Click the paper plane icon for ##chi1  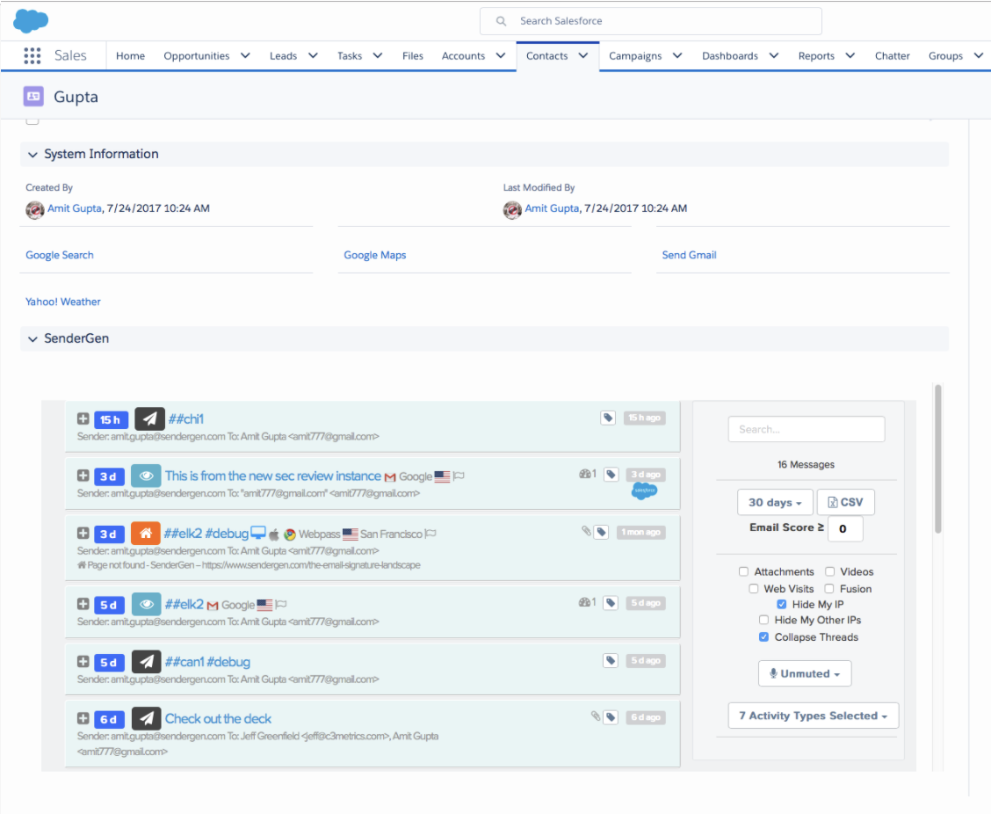[149, 418]
